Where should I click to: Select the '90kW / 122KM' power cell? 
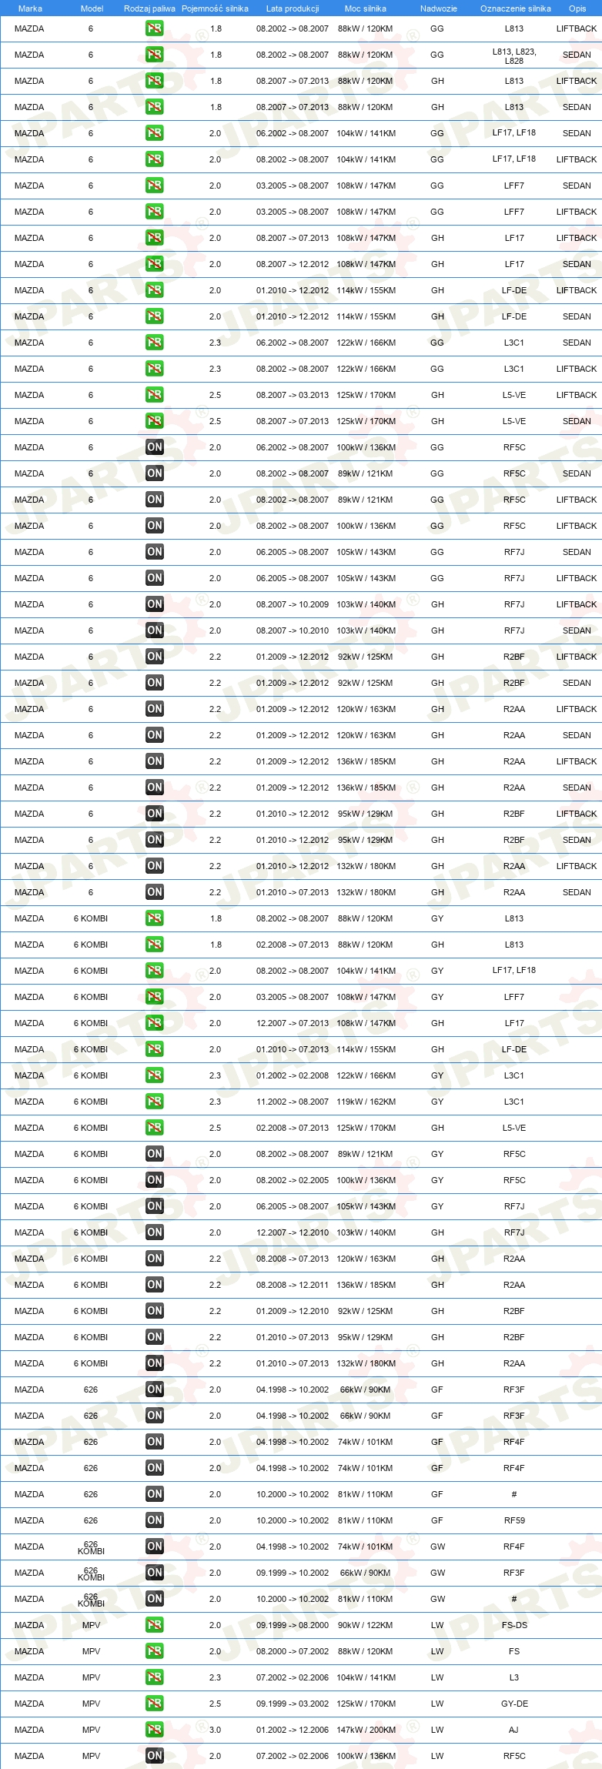coord(366,1625)
